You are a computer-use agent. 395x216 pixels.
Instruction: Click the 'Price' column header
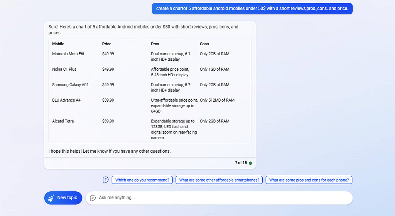[106, 44]
